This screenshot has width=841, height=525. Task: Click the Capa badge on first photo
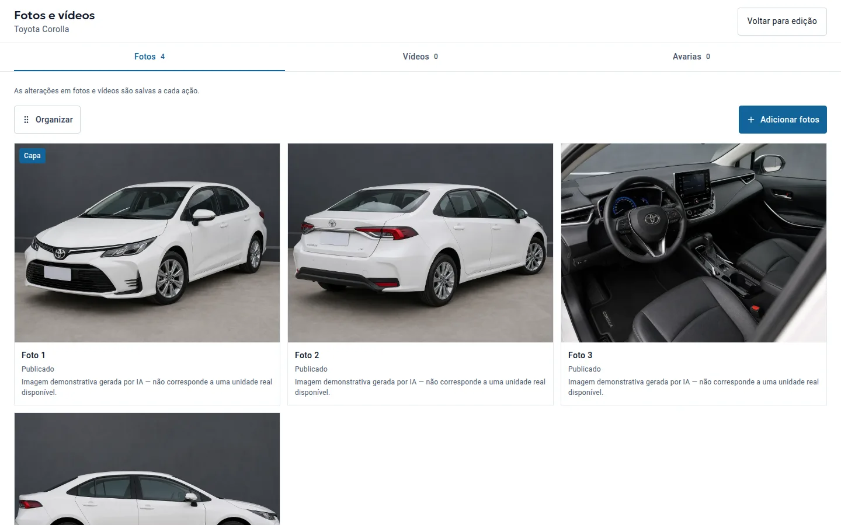[x=32, y=156]
